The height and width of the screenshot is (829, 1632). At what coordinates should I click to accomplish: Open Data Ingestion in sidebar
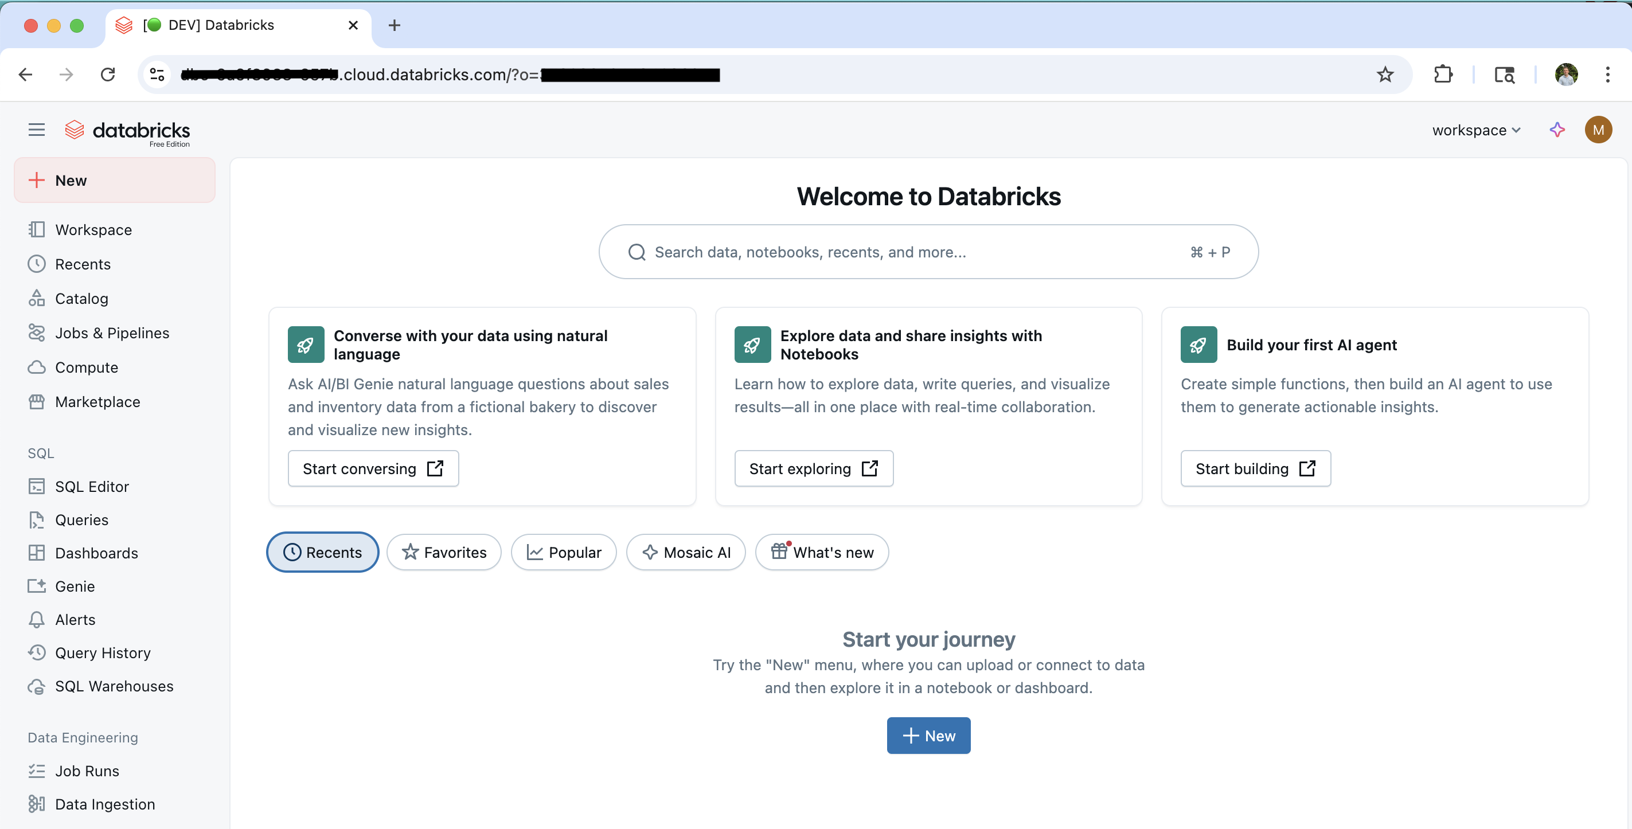[x=115, y=804]
